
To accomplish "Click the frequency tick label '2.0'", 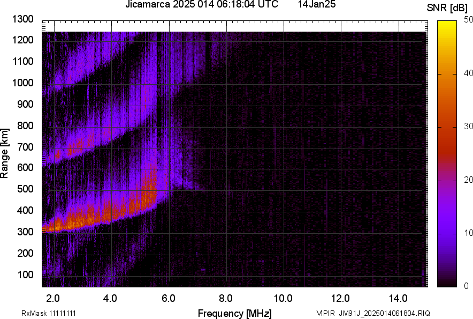I will pos(53,299).
